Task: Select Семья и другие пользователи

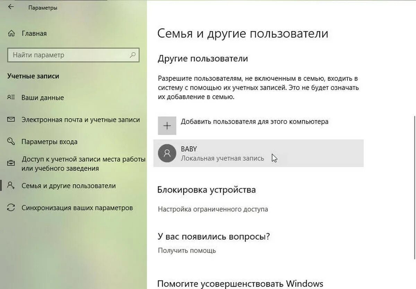Action: (69, 186)
